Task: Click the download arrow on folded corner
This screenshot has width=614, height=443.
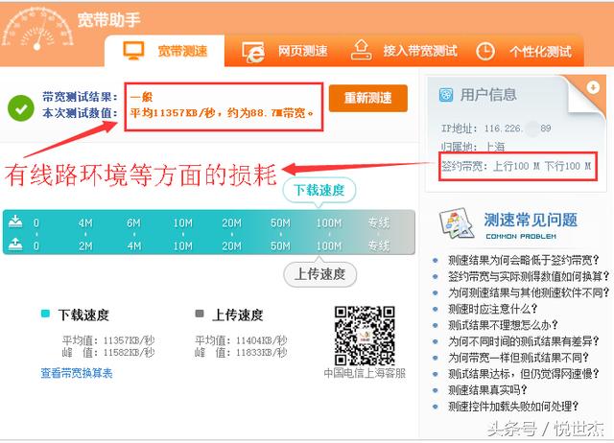Action: click(x=593, y=87)
